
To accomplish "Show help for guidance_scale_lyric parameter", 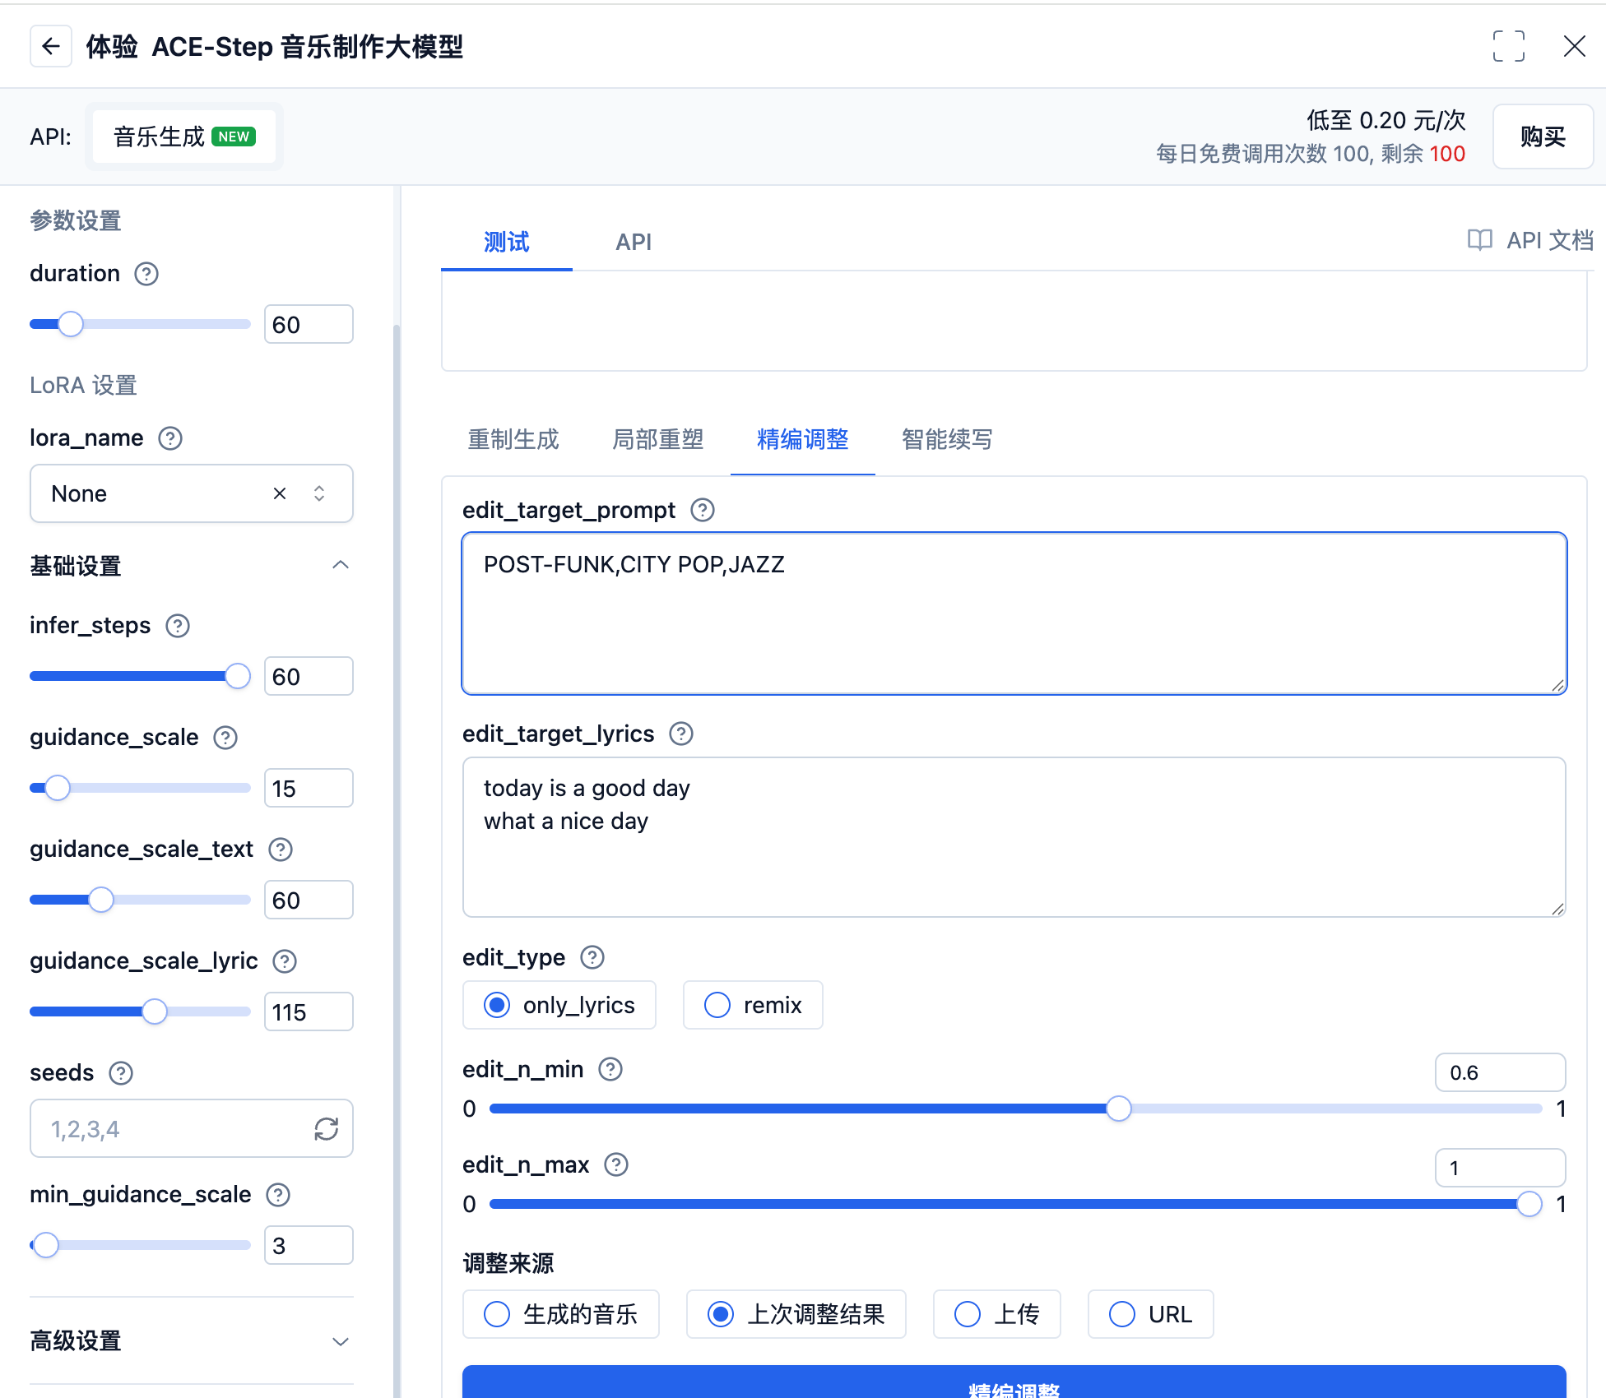I will click(x=285, y=961).
